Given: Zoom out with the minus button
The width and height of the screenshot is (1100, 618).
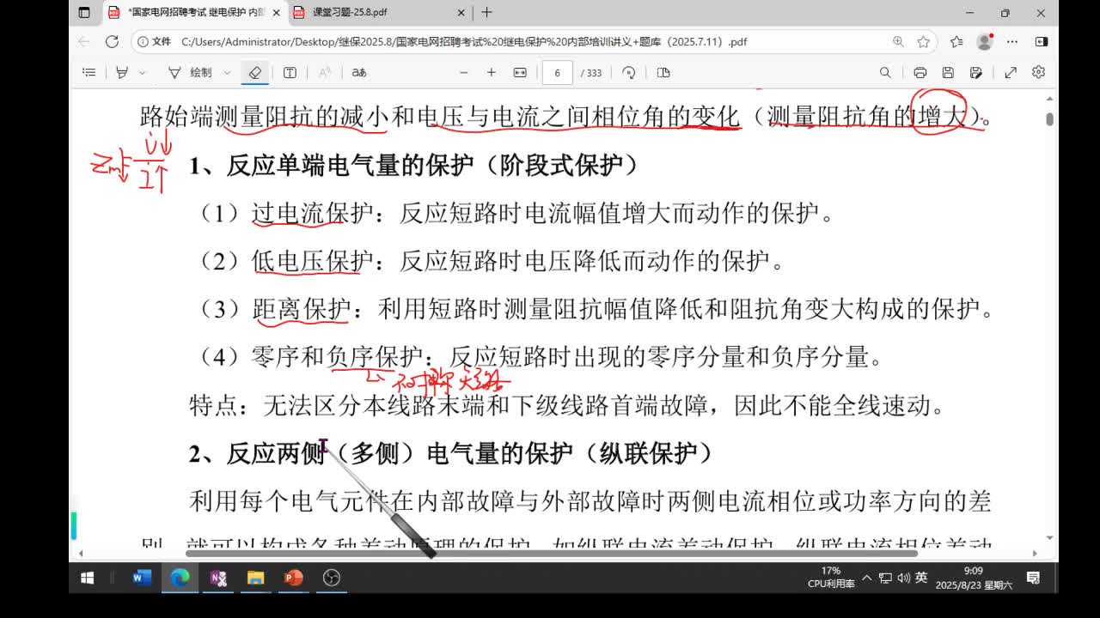Looking at the screenshot, I should click(x=464, y=73).
